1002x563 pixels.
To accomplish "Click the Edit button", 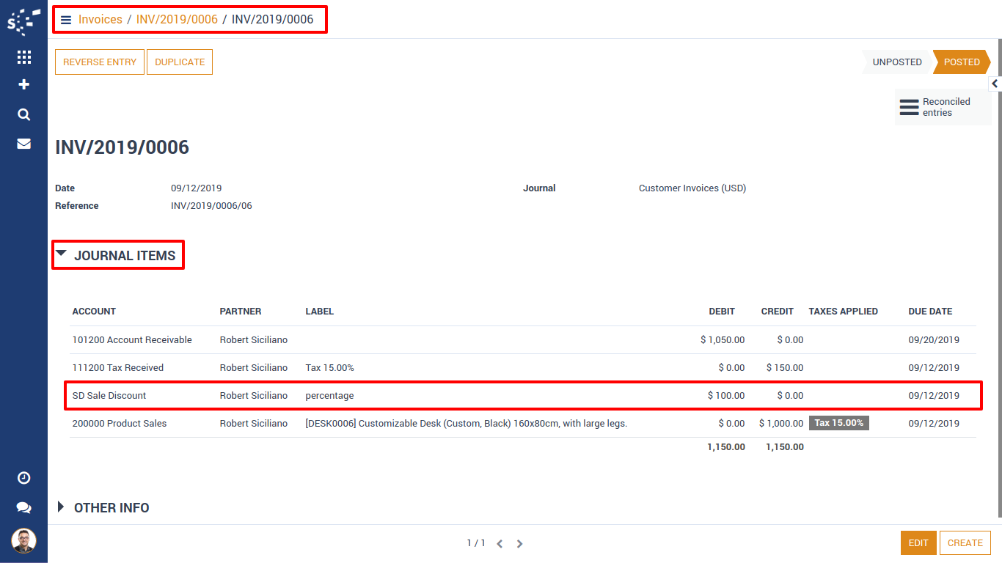I will click(x=918, y=543).
